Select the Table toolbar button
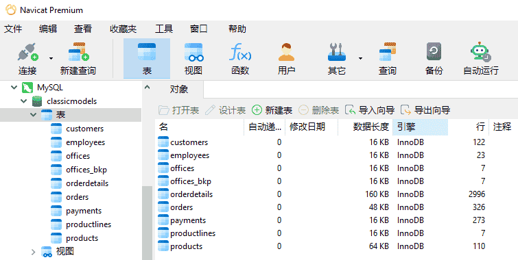This screenshot has height=260, width=518. [x=147, y=59]
